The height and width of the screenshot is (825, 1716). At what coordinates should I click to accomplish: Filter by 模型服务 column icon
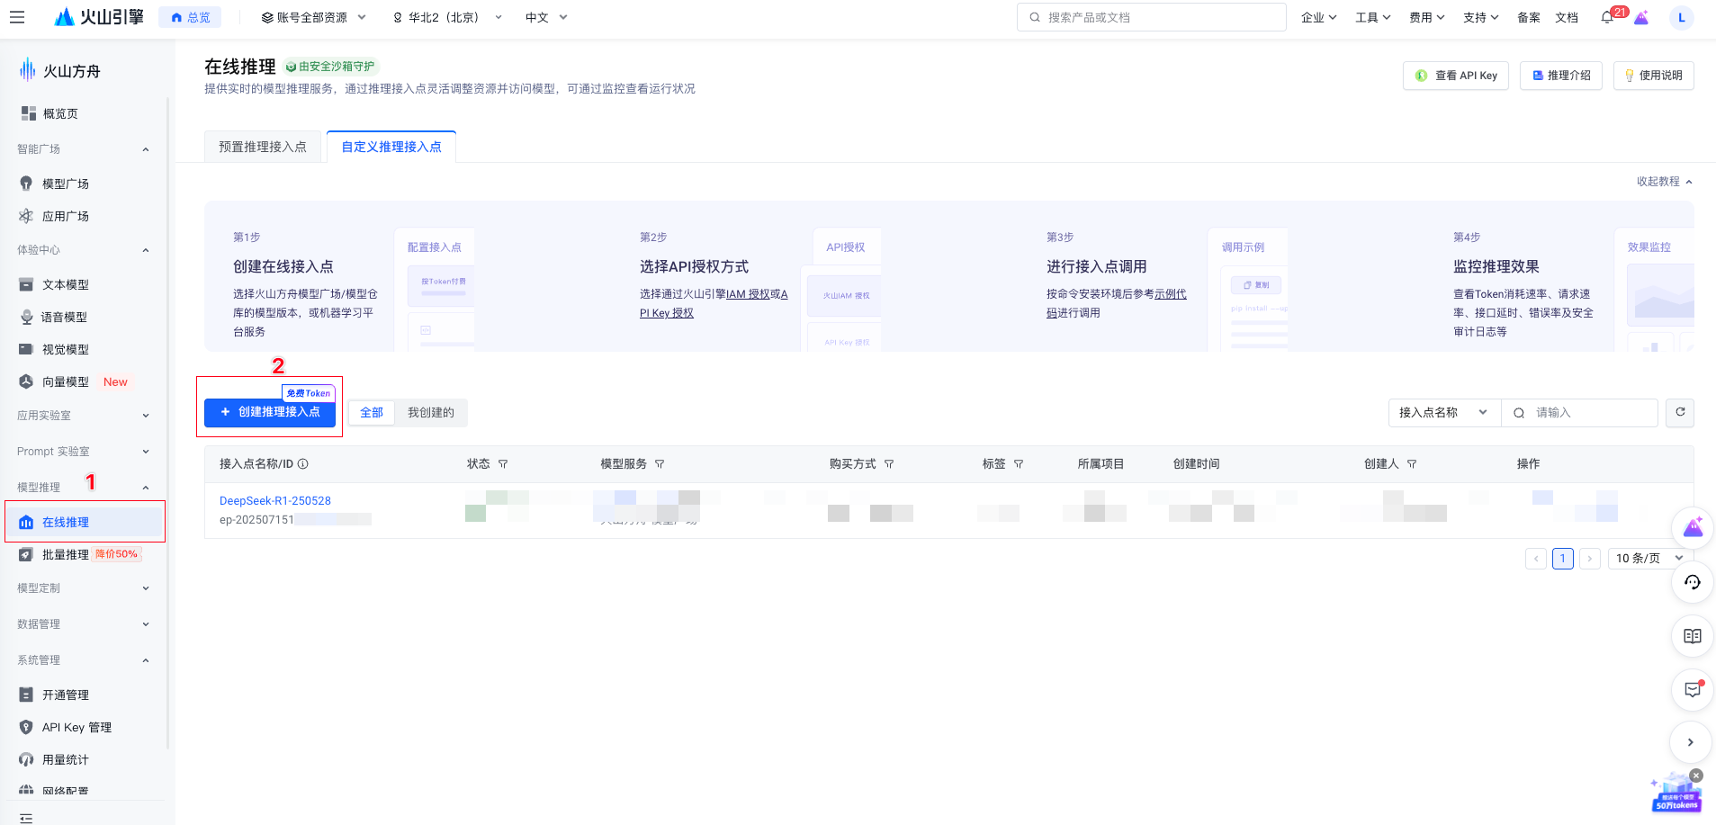(660, 464)
